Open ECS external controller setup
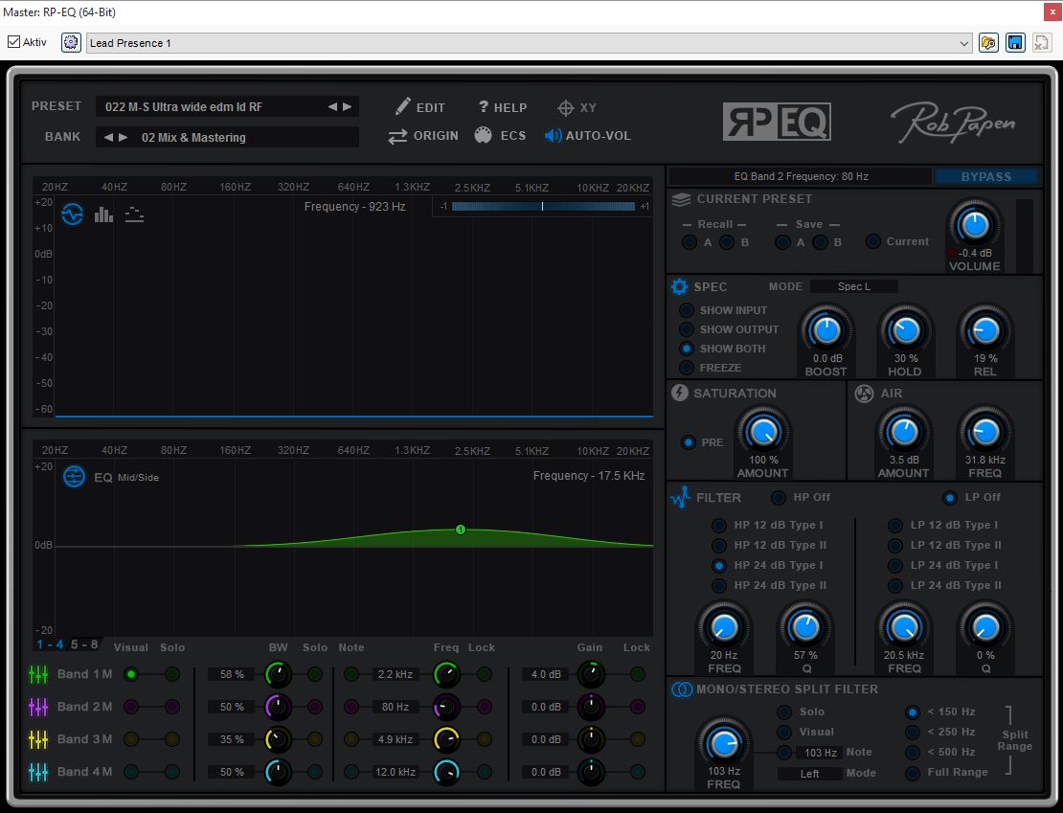The height and width of the screenshot is (813, 1063). [x=500, y=136]
